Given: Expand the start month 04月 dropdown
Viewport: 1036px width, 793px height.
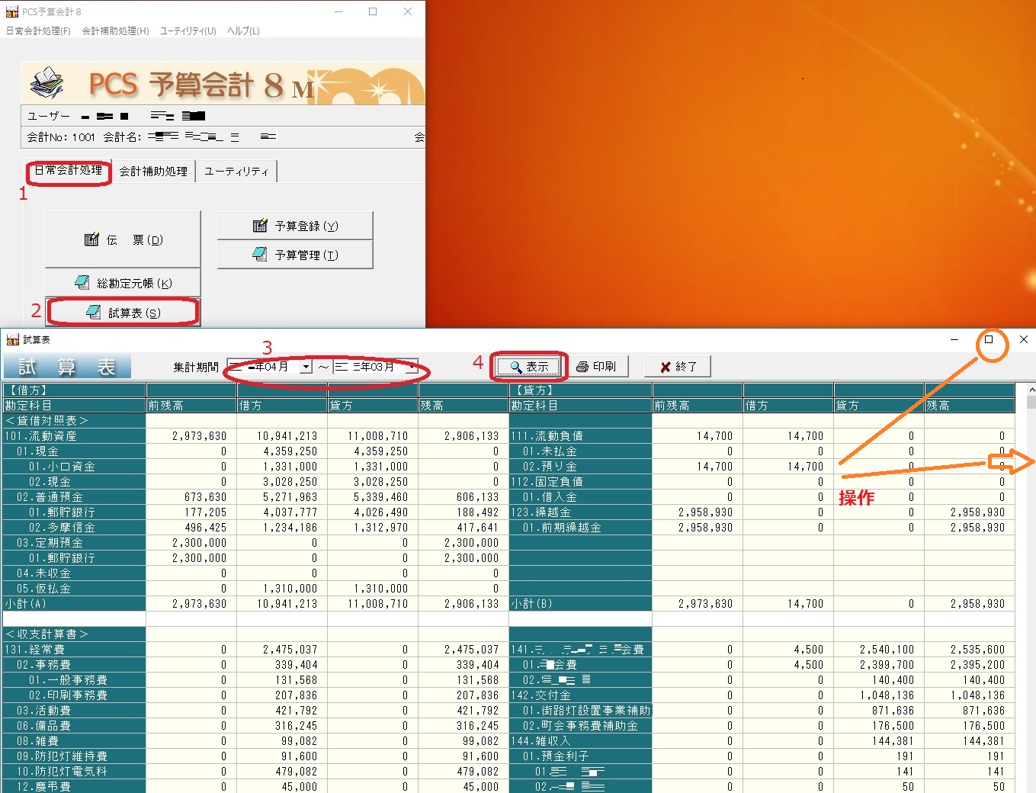Looking at the screenshot, I should [x=306, y=367].
